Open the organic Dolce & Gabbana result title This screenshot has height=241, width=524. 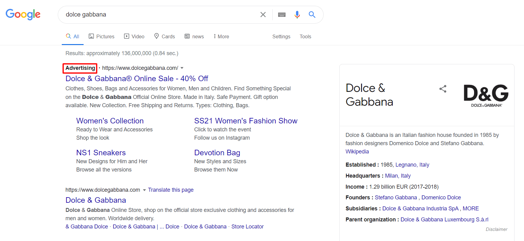[x=96, y=200]
